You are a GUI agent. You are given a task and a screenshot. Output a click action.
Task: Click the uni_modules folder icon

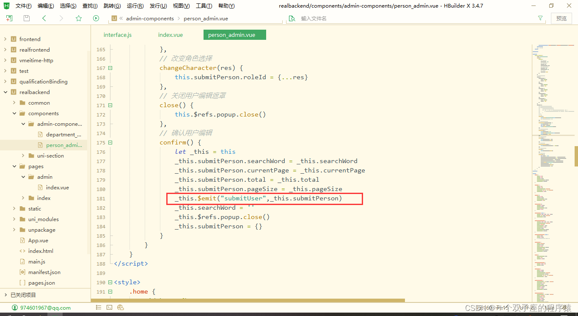tap(22, 219)
